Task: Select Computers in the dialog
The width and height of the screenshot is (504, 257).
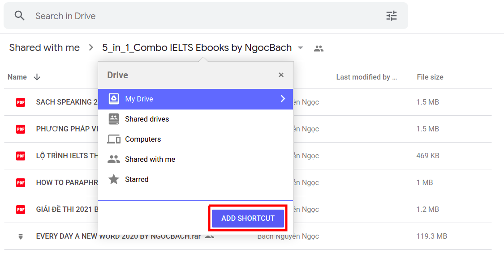Action: (x=195, y=139)
